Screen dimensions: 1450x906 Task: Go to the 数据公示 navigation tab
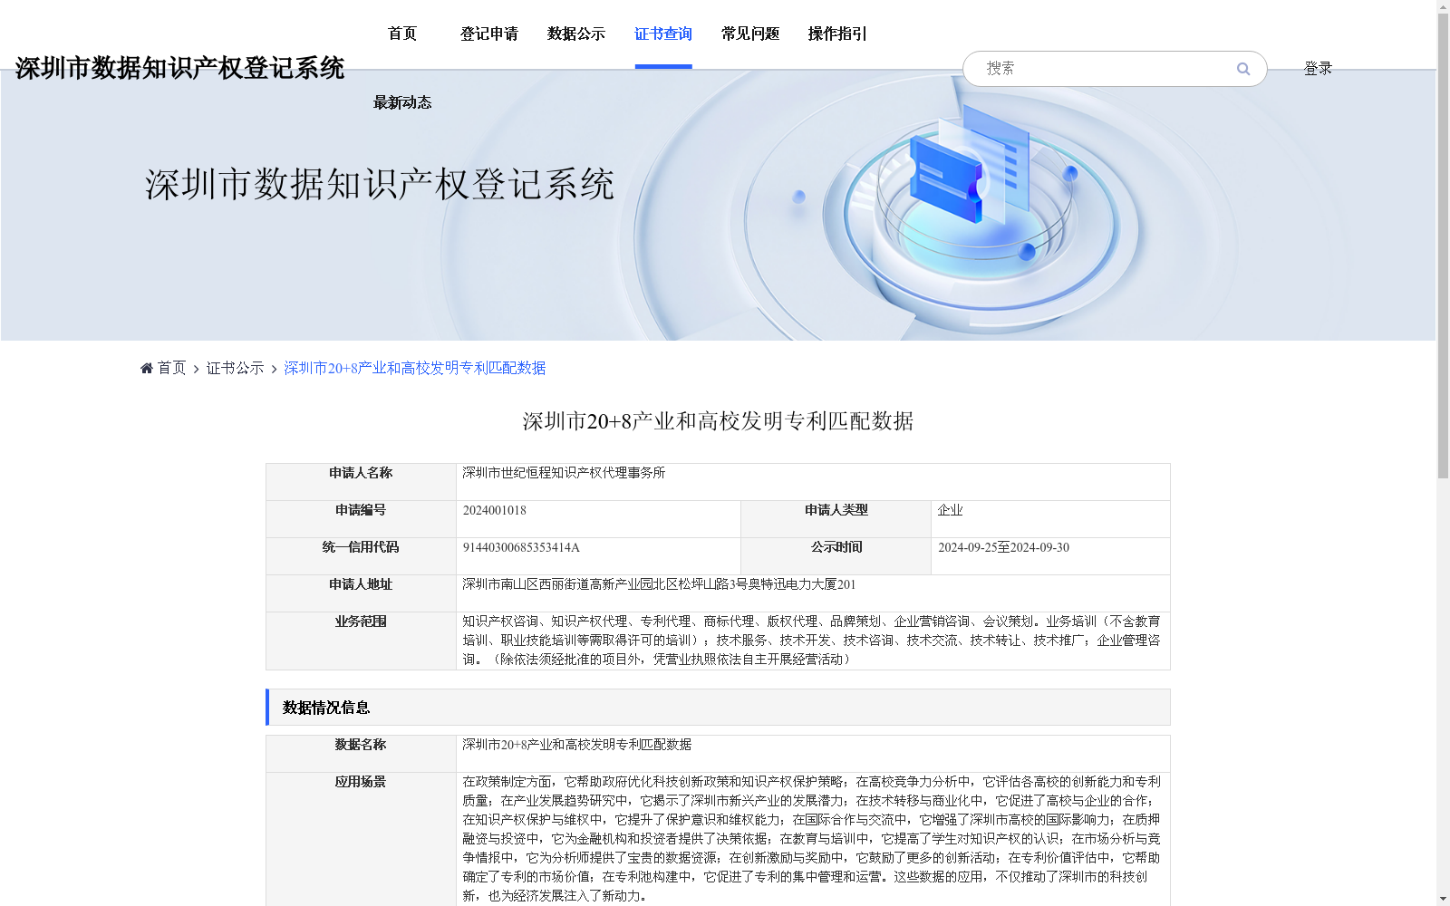576,34
